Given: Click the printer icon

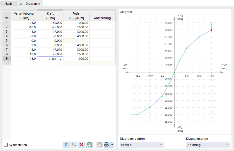Looking at the screenshot, I should coord(107,145).
